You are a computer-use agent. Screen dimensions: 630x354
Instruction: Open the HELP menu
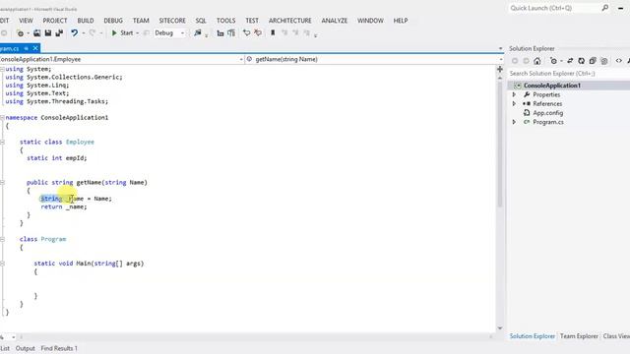(401, 21)
